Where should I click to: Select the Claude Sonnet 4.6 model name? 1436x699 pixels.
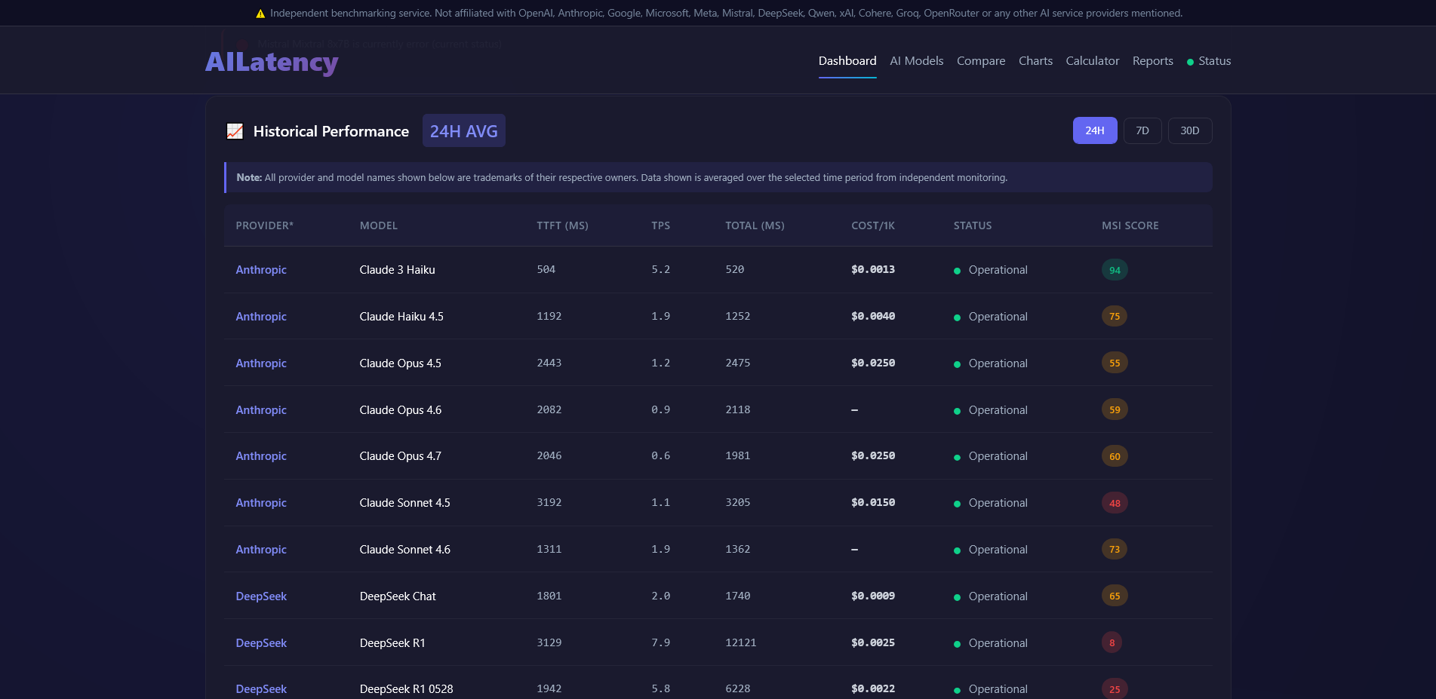tap(405, 550)
